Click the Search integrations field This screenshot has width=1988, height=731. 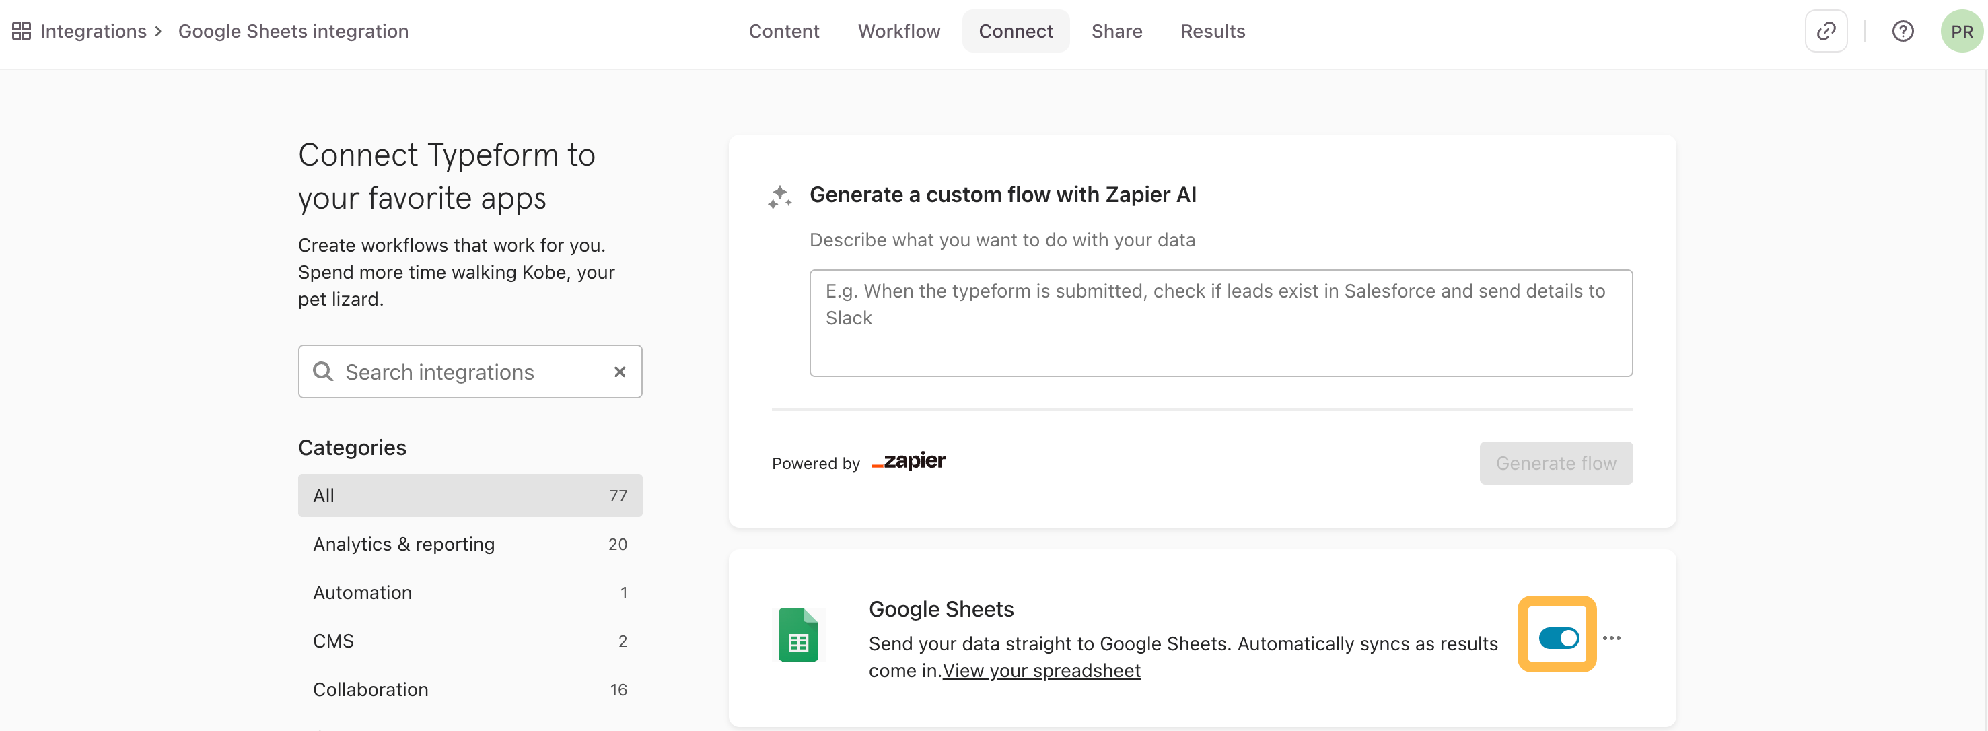(470, 372)
